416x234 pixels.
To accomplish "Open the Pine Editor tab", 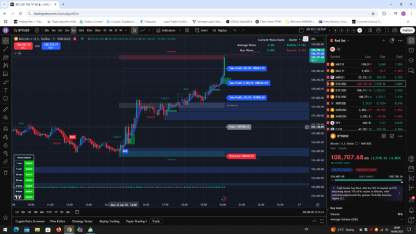I will pos(58,221).
